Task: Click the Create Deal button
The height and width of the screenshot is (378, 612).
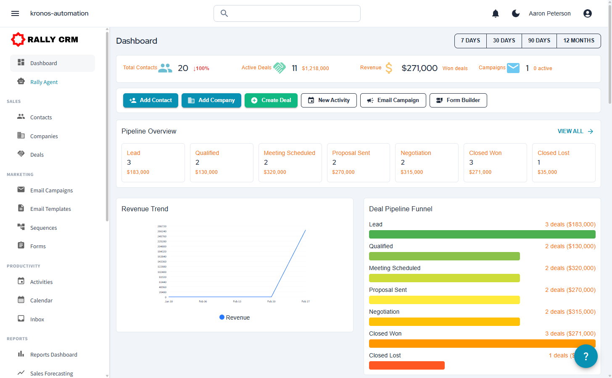Action: pyautogui.click(x=271, y=100)
